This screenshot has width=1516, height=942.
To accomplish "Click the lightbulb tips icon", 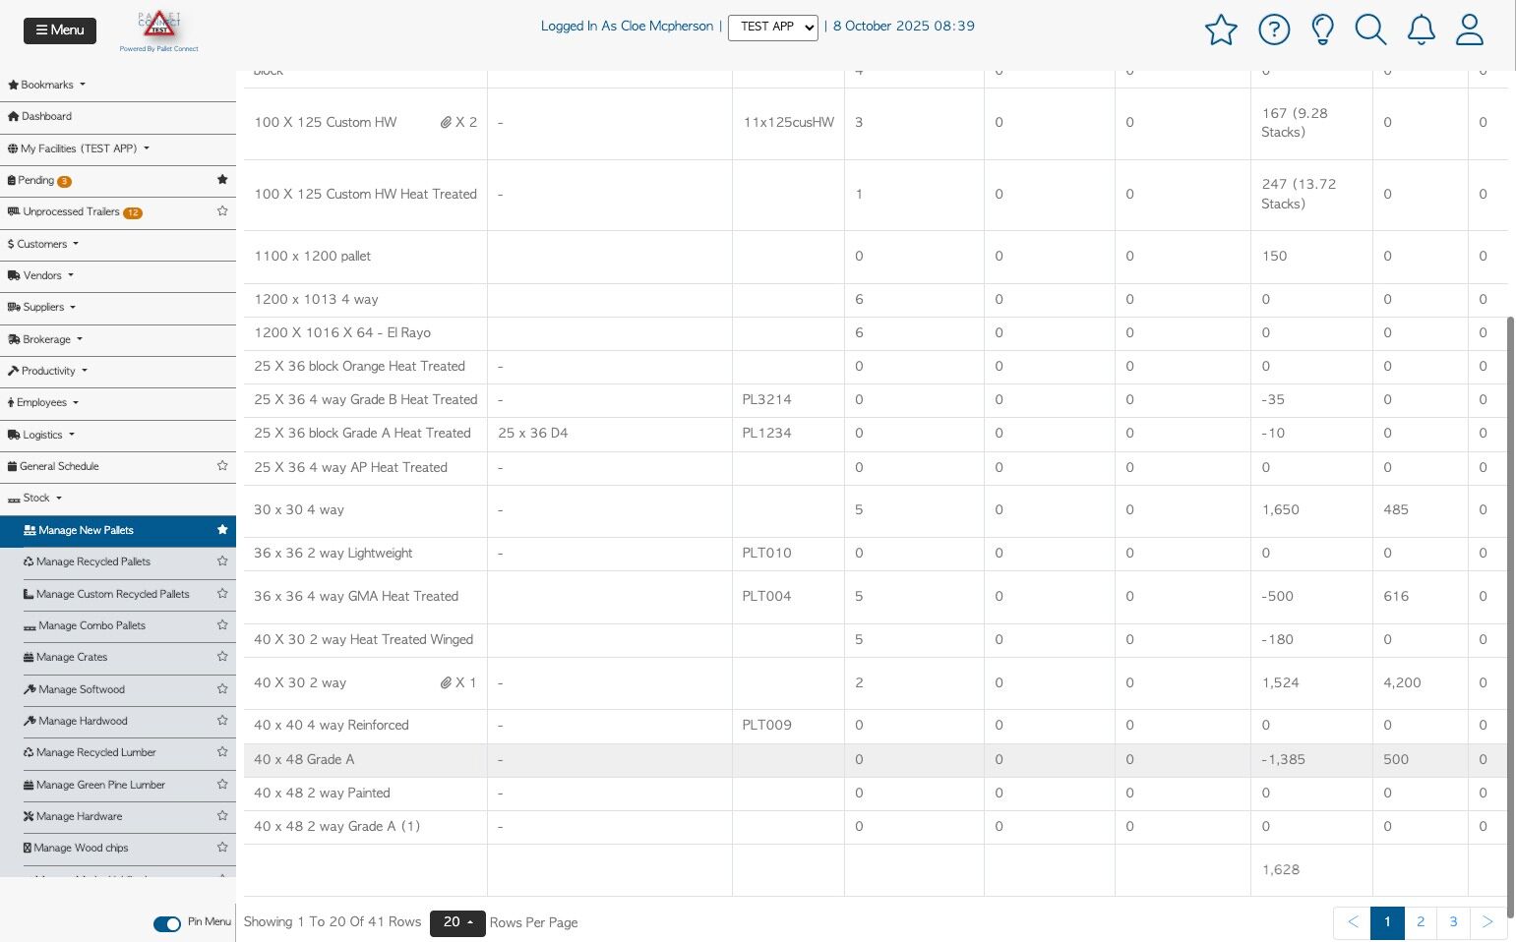I will point(1323,29).
